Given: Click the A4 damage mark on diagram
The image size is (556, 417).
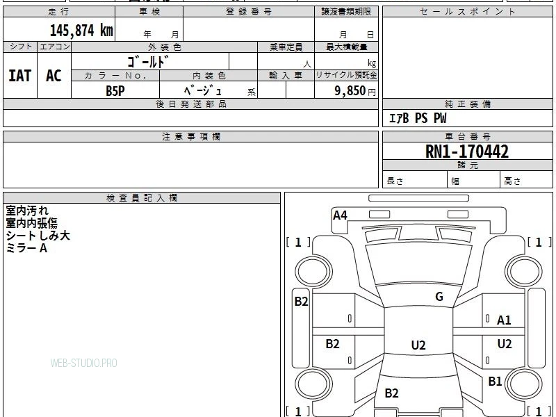Looking at the screenshot, I should coord(340,215).
